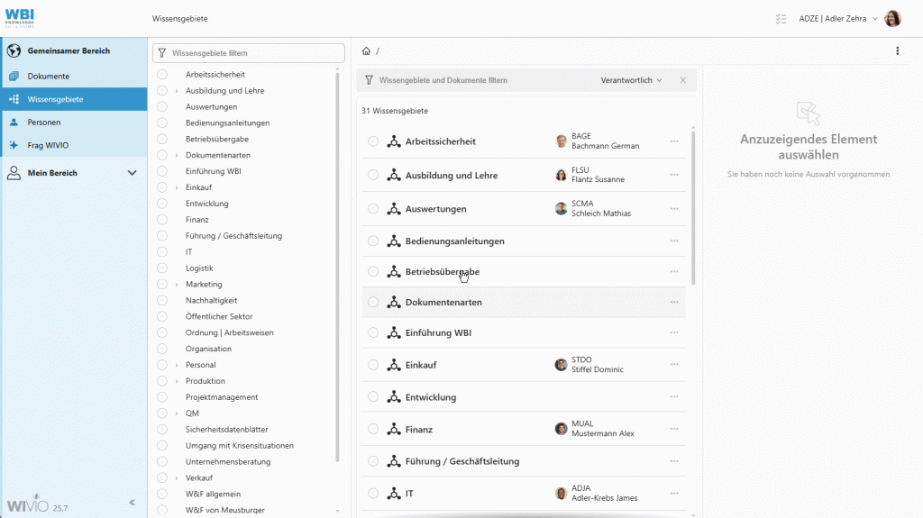
Task: Open three-dot menu for Finanz row
Action: pyautogui.click(x=673, y=429)
